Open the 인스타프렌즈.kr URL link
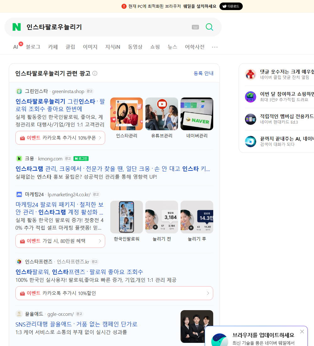This screenshot has width=314, height=346. tap(73, 262)
